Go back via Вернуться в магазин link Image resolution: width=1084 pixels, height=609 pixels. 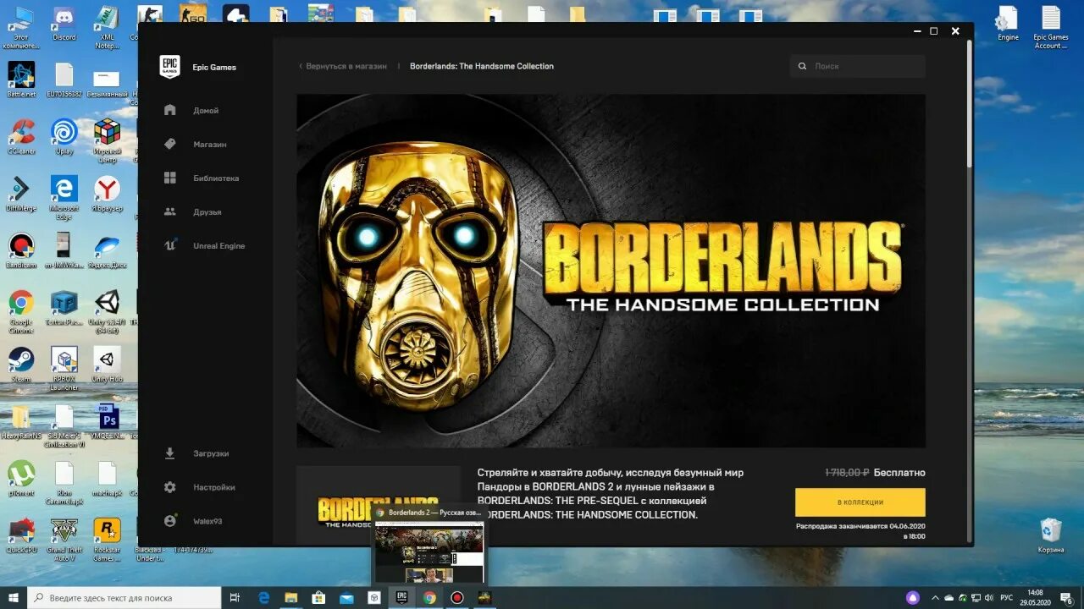343,66
